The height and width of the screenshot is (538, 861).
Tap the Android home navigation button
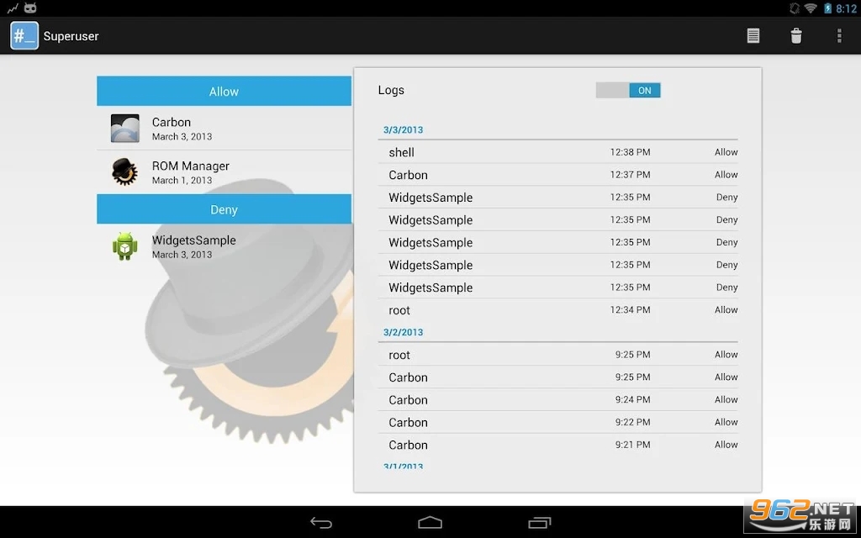pos(430,523)
